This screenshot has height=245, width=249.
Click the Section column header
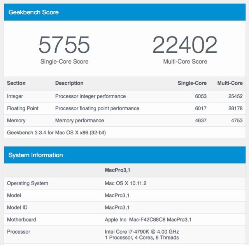[16, 83]
